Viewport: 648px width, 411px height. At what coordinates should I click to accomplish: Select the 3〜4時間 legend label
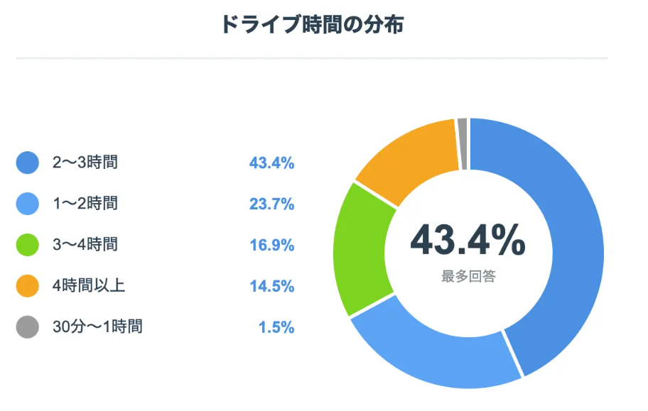point(85,245)
